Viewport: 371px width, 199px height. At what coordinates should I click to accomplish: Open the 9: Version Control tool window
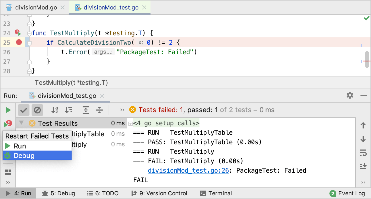click(159, 193)
